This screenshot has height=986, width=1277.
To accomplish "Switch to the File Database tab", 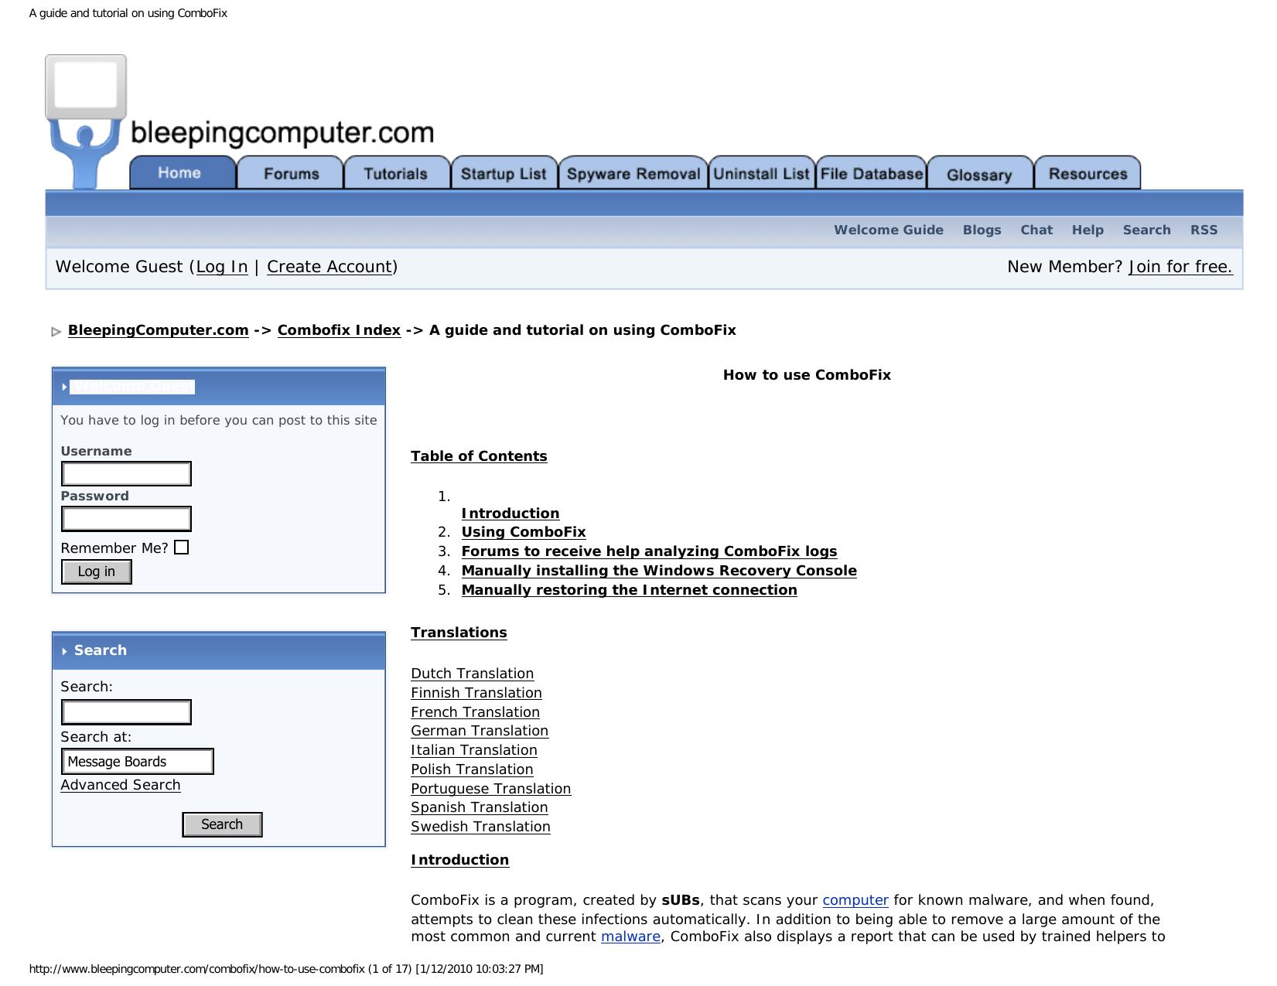I will pos(872,173).
